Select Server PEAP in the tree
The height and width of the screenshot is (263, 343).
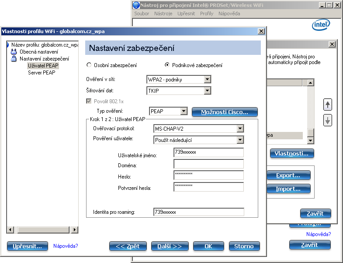pyautogui.click(x=42, y=73)
